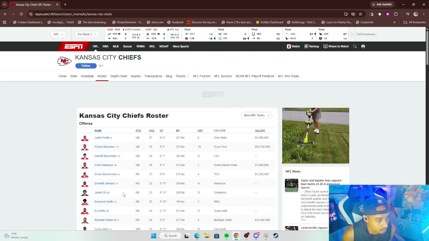Close the Kansas City Chiefs NFL Roster tab
The height and width of the screenshot is (241, 429).
coord(57,5)
